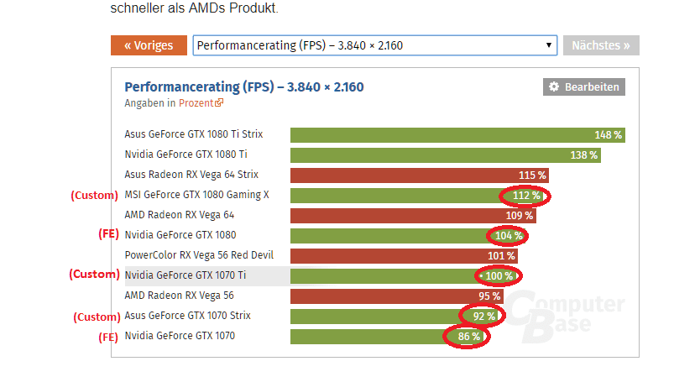Click the Asus Radeon RX Vega 64 Strix label
The height and width of the screenshot is (377, 674).
coord(191,175)
